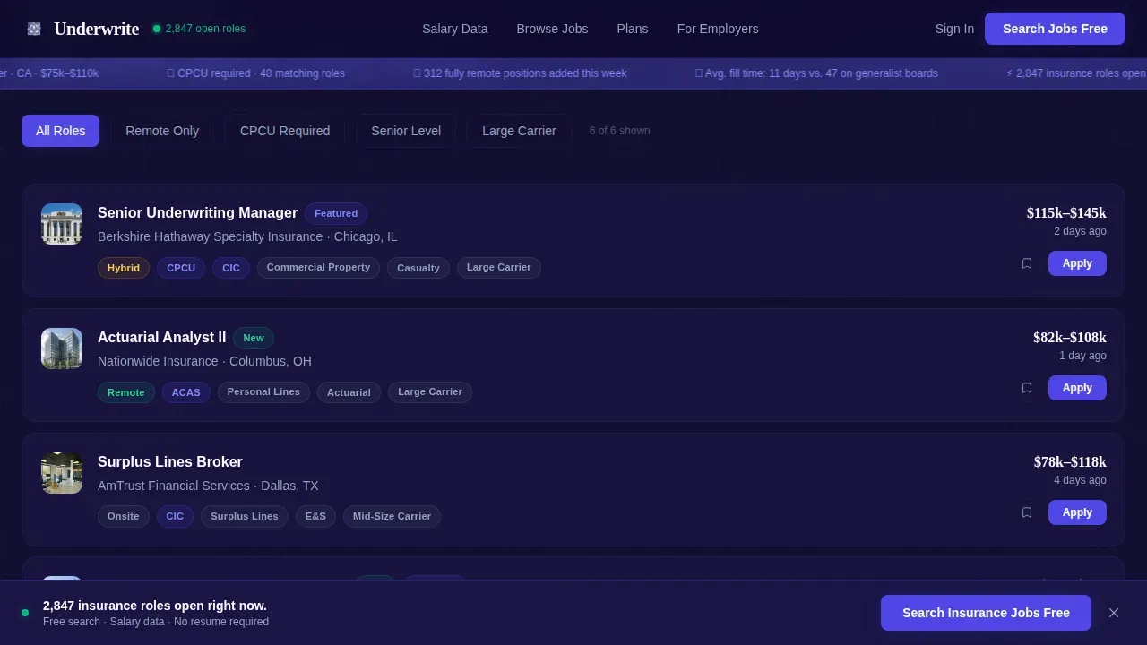Click the $82k–$108k salary
Screen dimensions: 1147x645
[x=1070, y=338]
